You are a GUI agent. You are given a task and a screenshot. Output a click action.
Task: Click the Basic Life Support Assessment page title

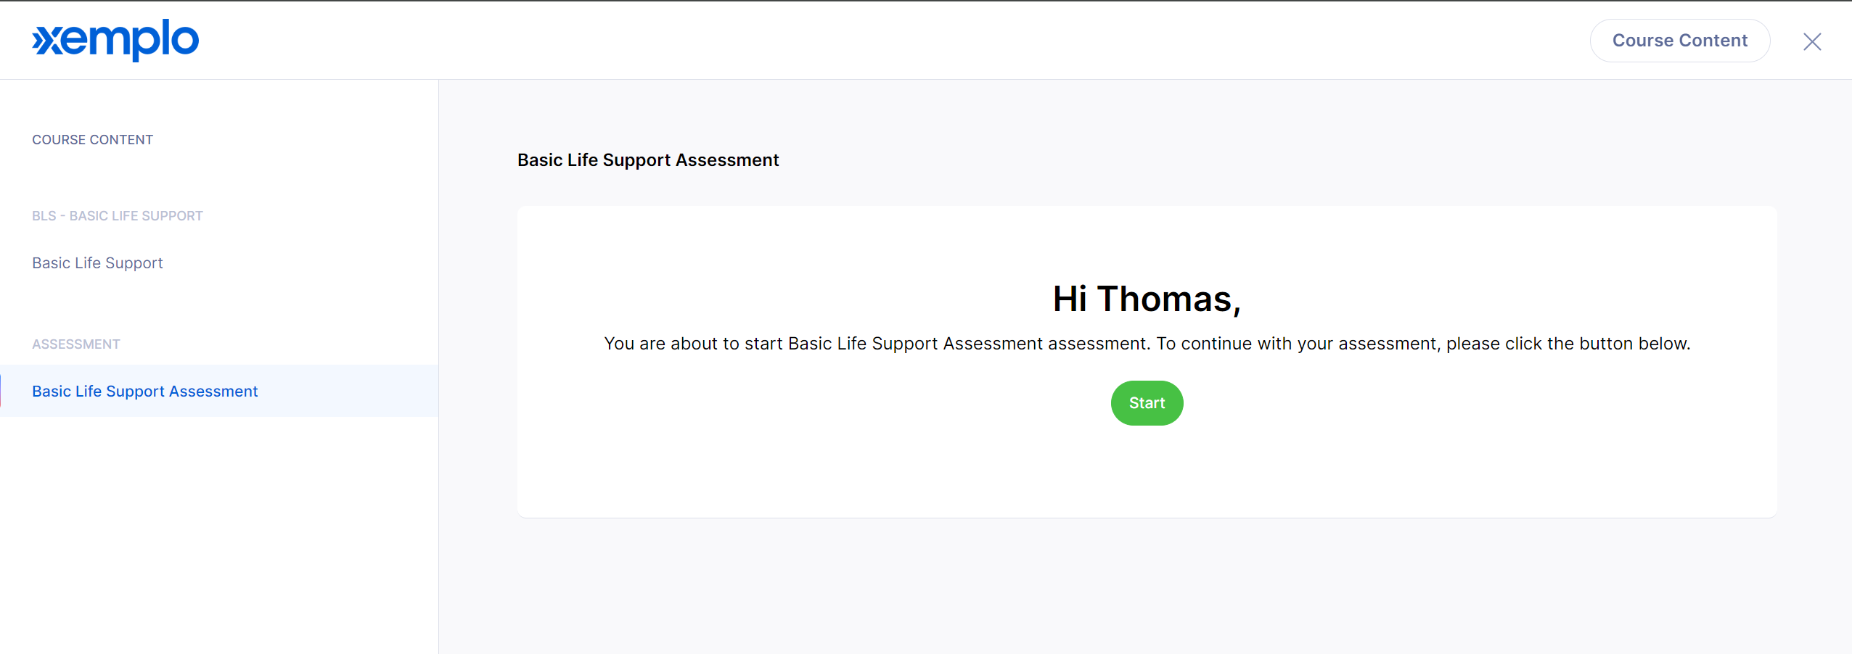click(647, 160)
